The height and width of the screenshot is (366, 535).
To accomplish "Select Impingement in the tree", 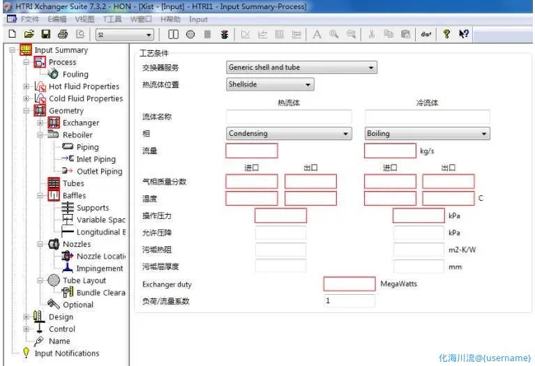I will 99,268.
